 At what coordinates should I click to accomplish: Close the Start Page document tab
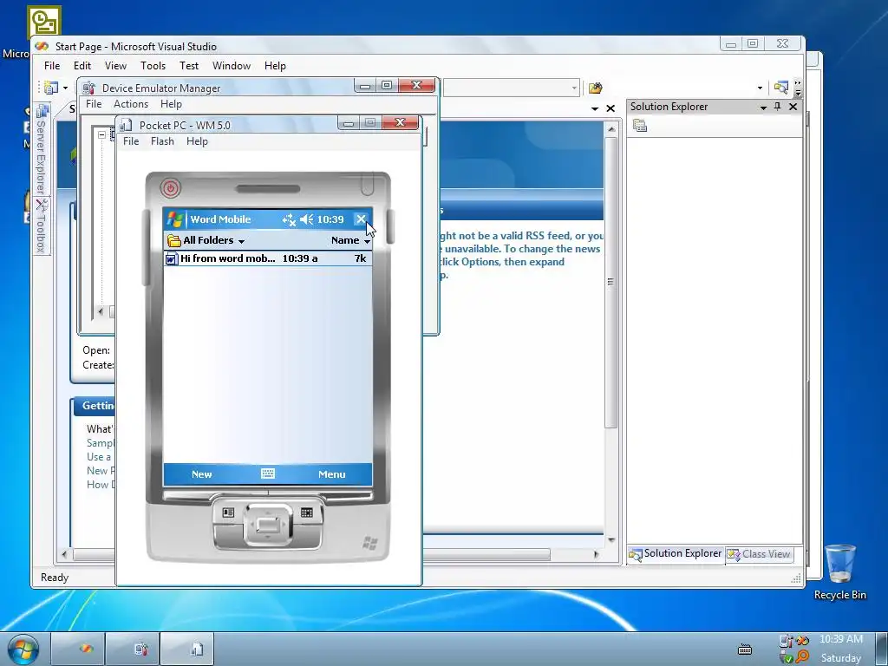[x=610, y=108]
